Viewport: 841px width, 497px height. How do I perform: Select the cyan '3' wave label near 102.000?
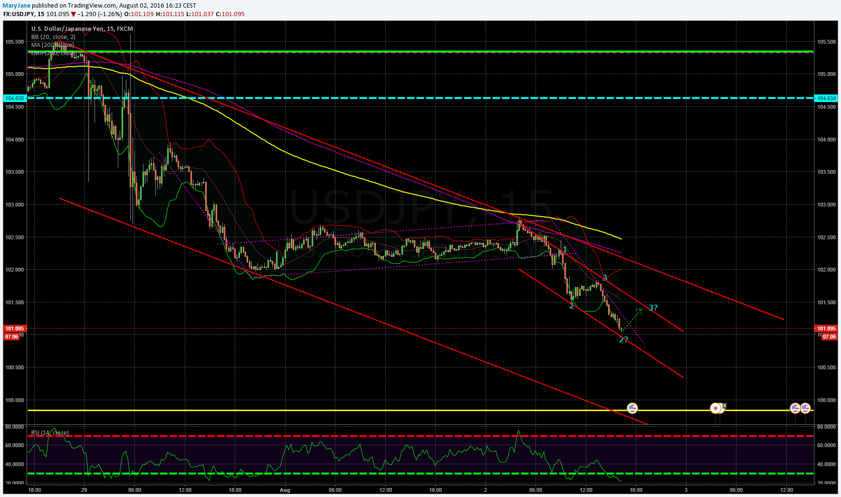point(605,278)
